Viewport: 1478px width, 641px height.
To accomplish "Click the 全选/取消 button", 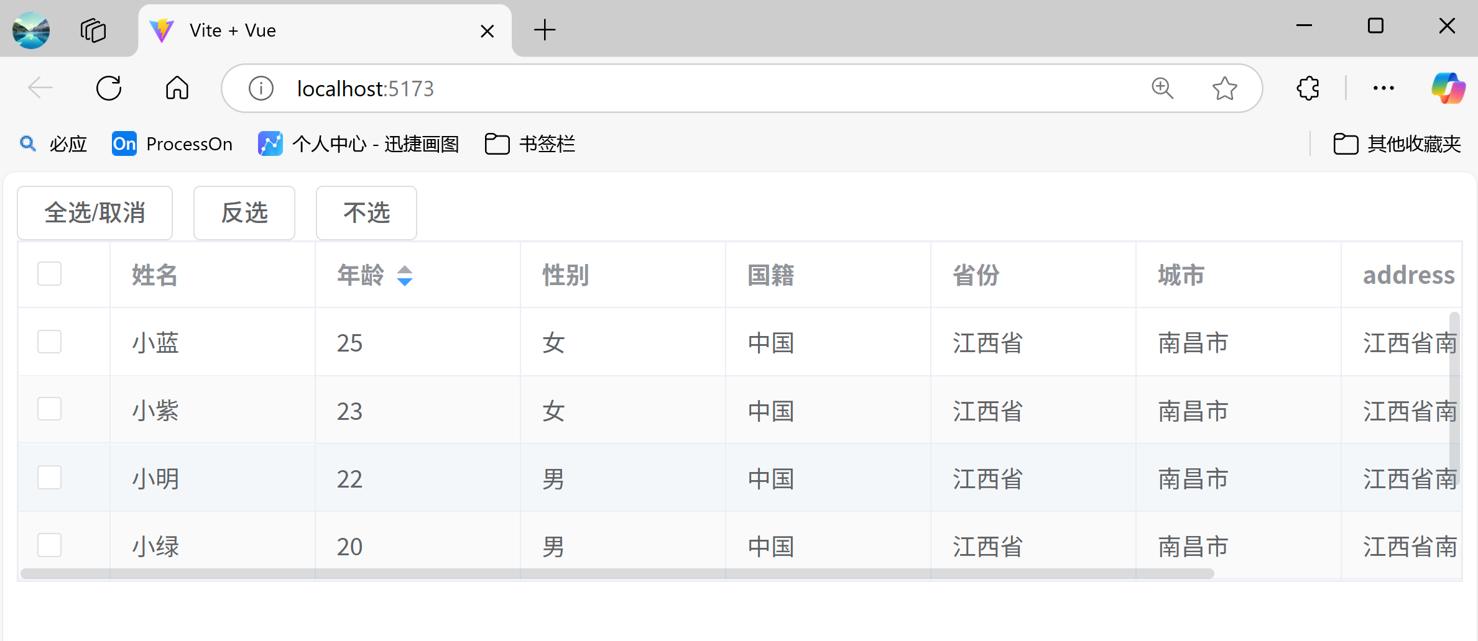I will tap(95, 213).
